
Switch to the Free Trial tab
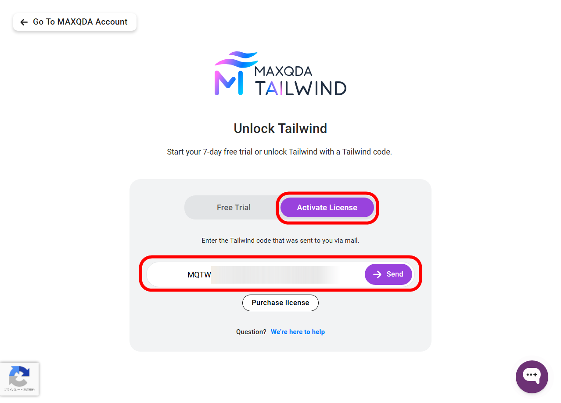coord(234,208)
